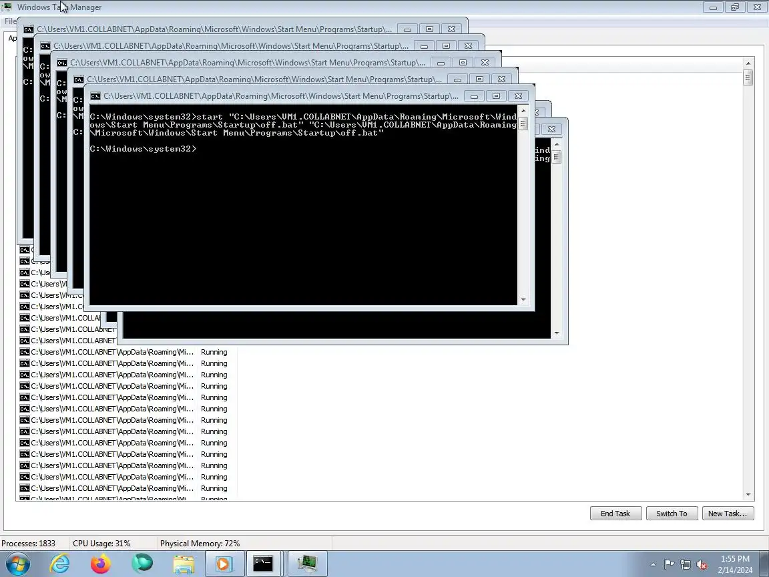
Task: Open the clock showing 1:55 PM
Action: click(x=735, y=564)
